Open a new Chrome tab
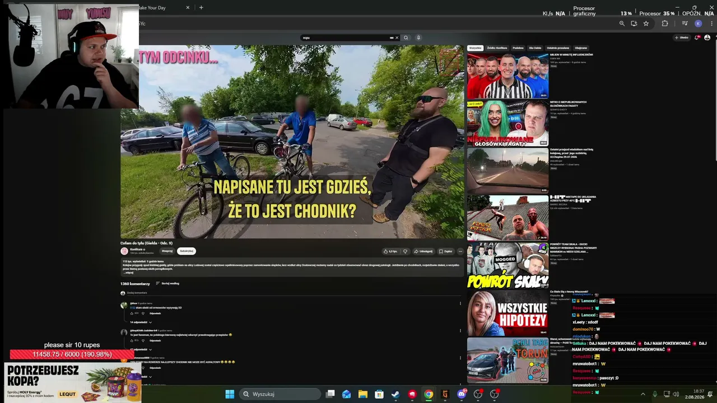The height and width of the screenshot is (403, 717). click(201, 8)
